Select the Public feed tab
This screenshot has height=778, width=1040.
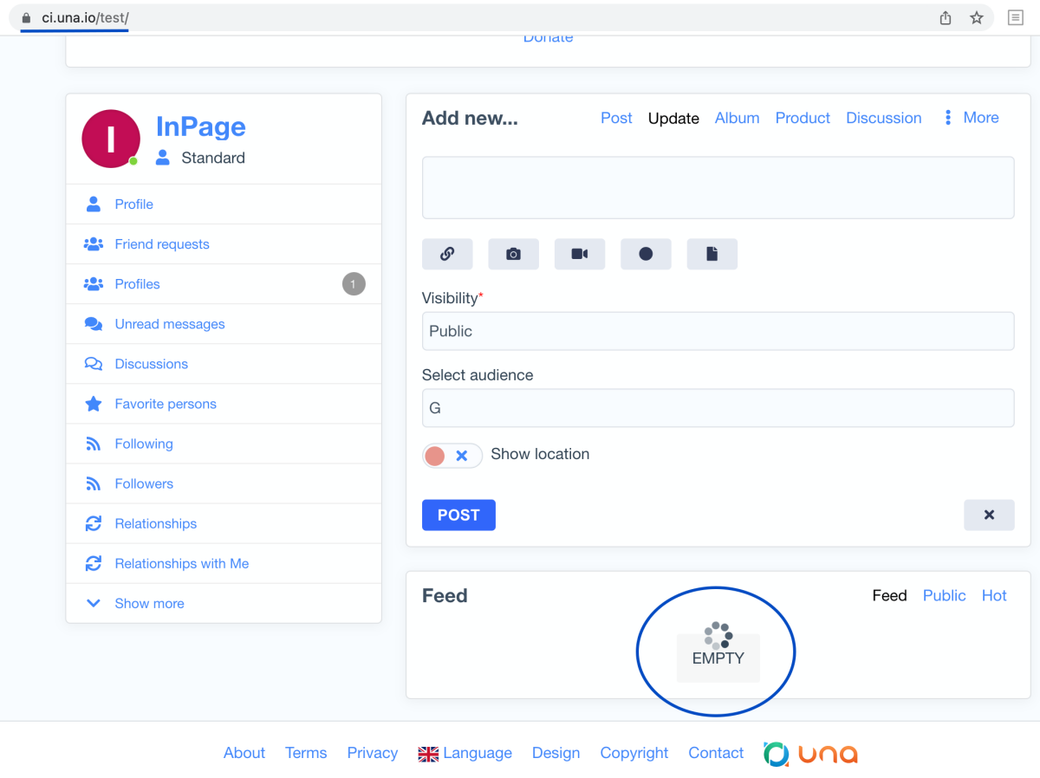944,595
